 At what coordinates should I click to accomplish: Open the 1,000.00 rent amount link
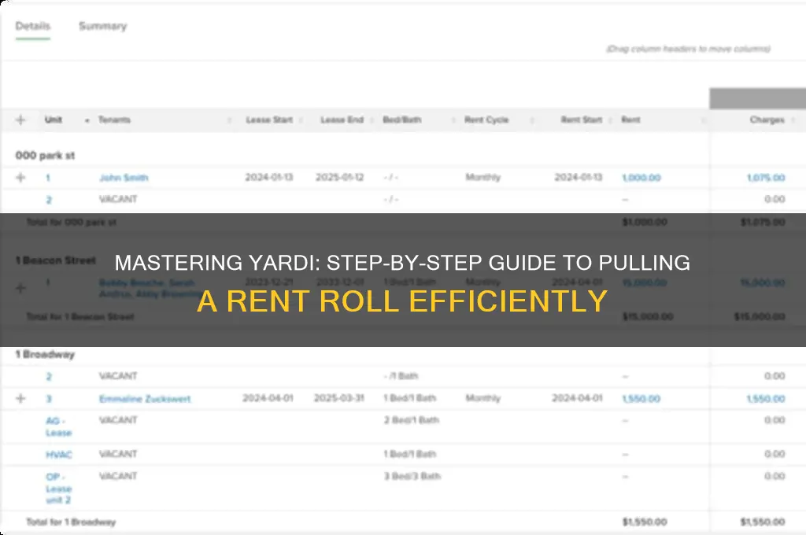[641, 178]
